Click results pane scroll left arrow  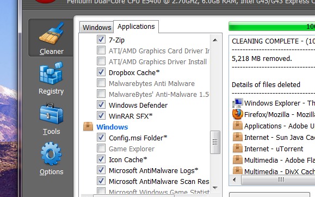[234, 180]
